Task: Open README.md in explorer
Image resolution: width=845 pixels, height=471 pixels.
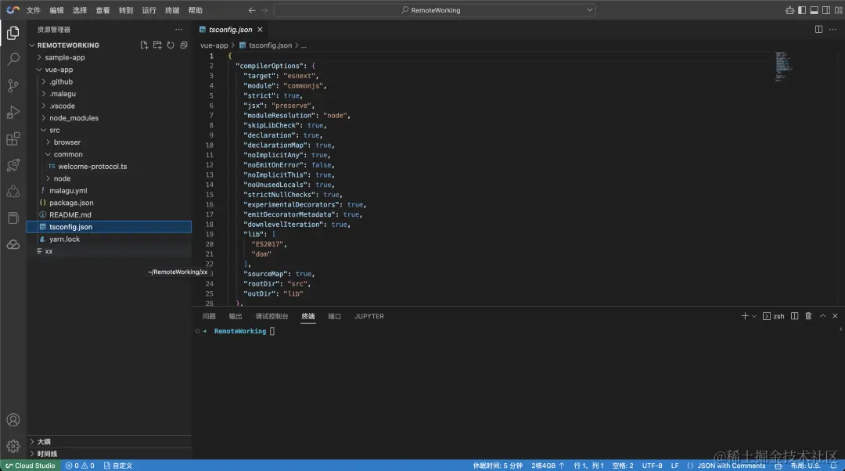Action: [109, 215]
